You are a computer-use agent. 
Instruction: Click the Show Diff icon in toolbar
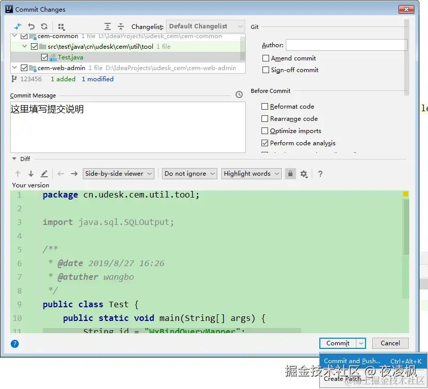17,26
